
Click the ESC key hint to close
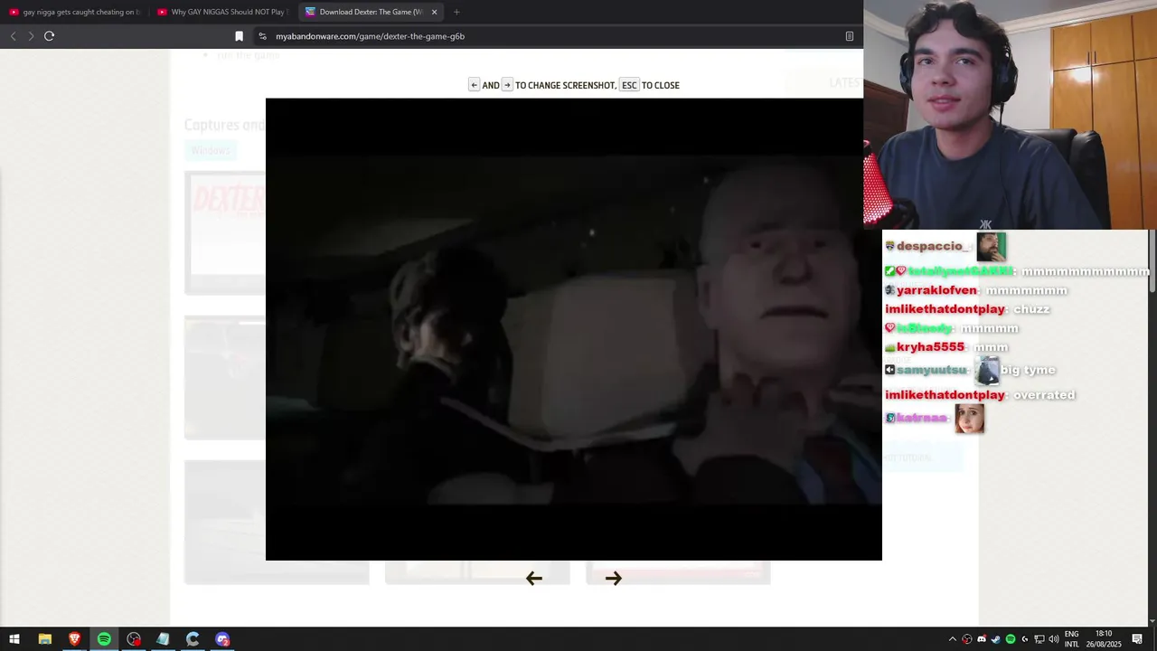(x=629, y=85)
